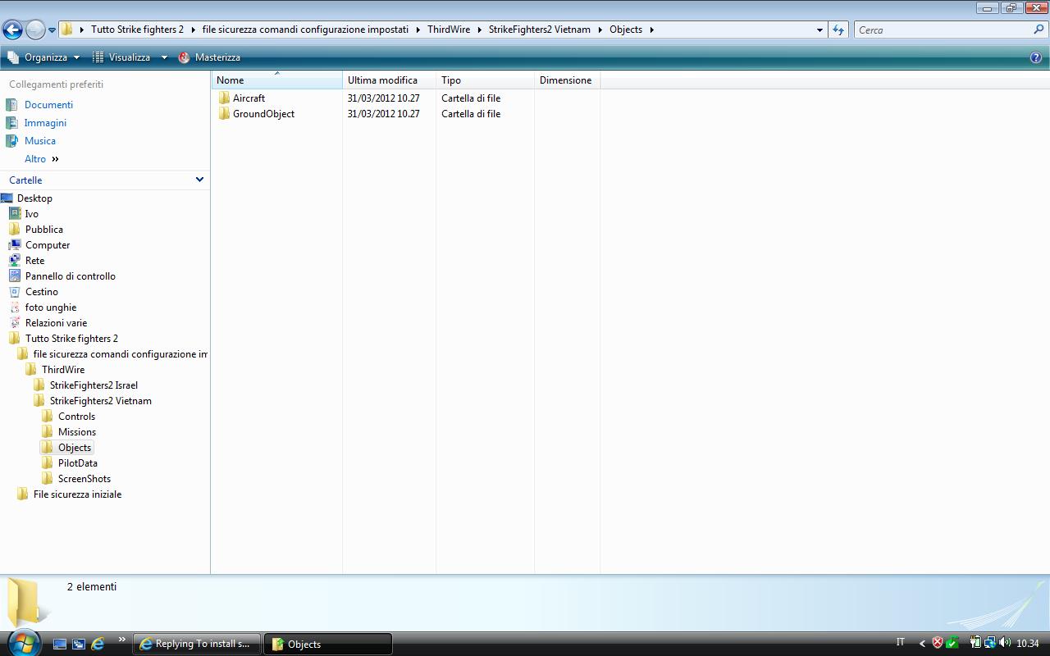Viewport: 1050px width, 656px height.
Task: Expand arrow after ThirdWire breadcrumb
Action: pos(479,30)
